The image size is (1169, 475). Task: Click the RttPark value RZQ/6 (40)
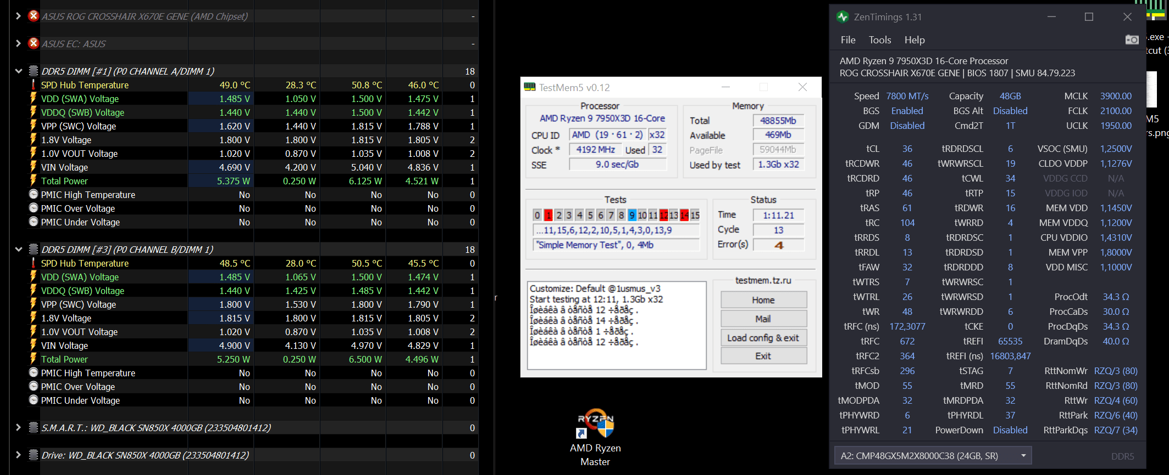[x=1116, y=415]
